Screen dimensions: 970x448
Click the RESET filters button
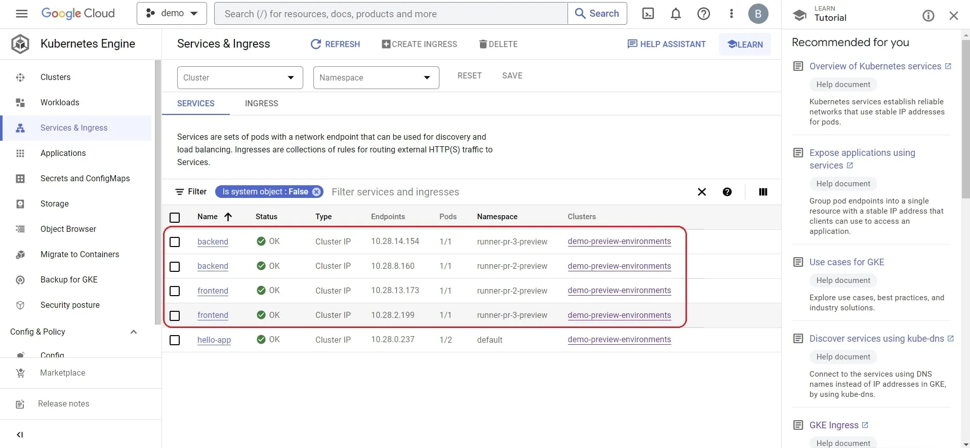coord(469,75)
